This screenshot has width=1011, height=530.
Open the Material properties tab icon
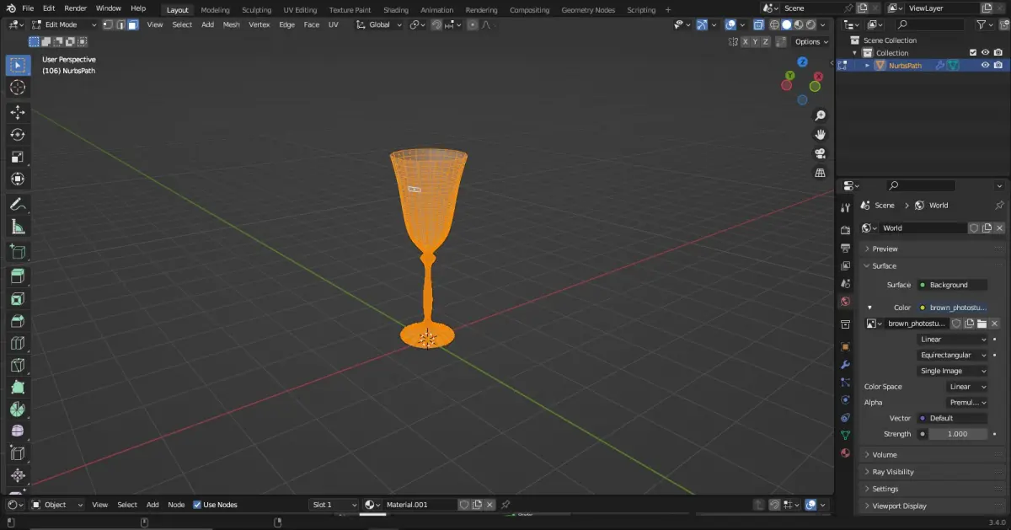[845, 452]
